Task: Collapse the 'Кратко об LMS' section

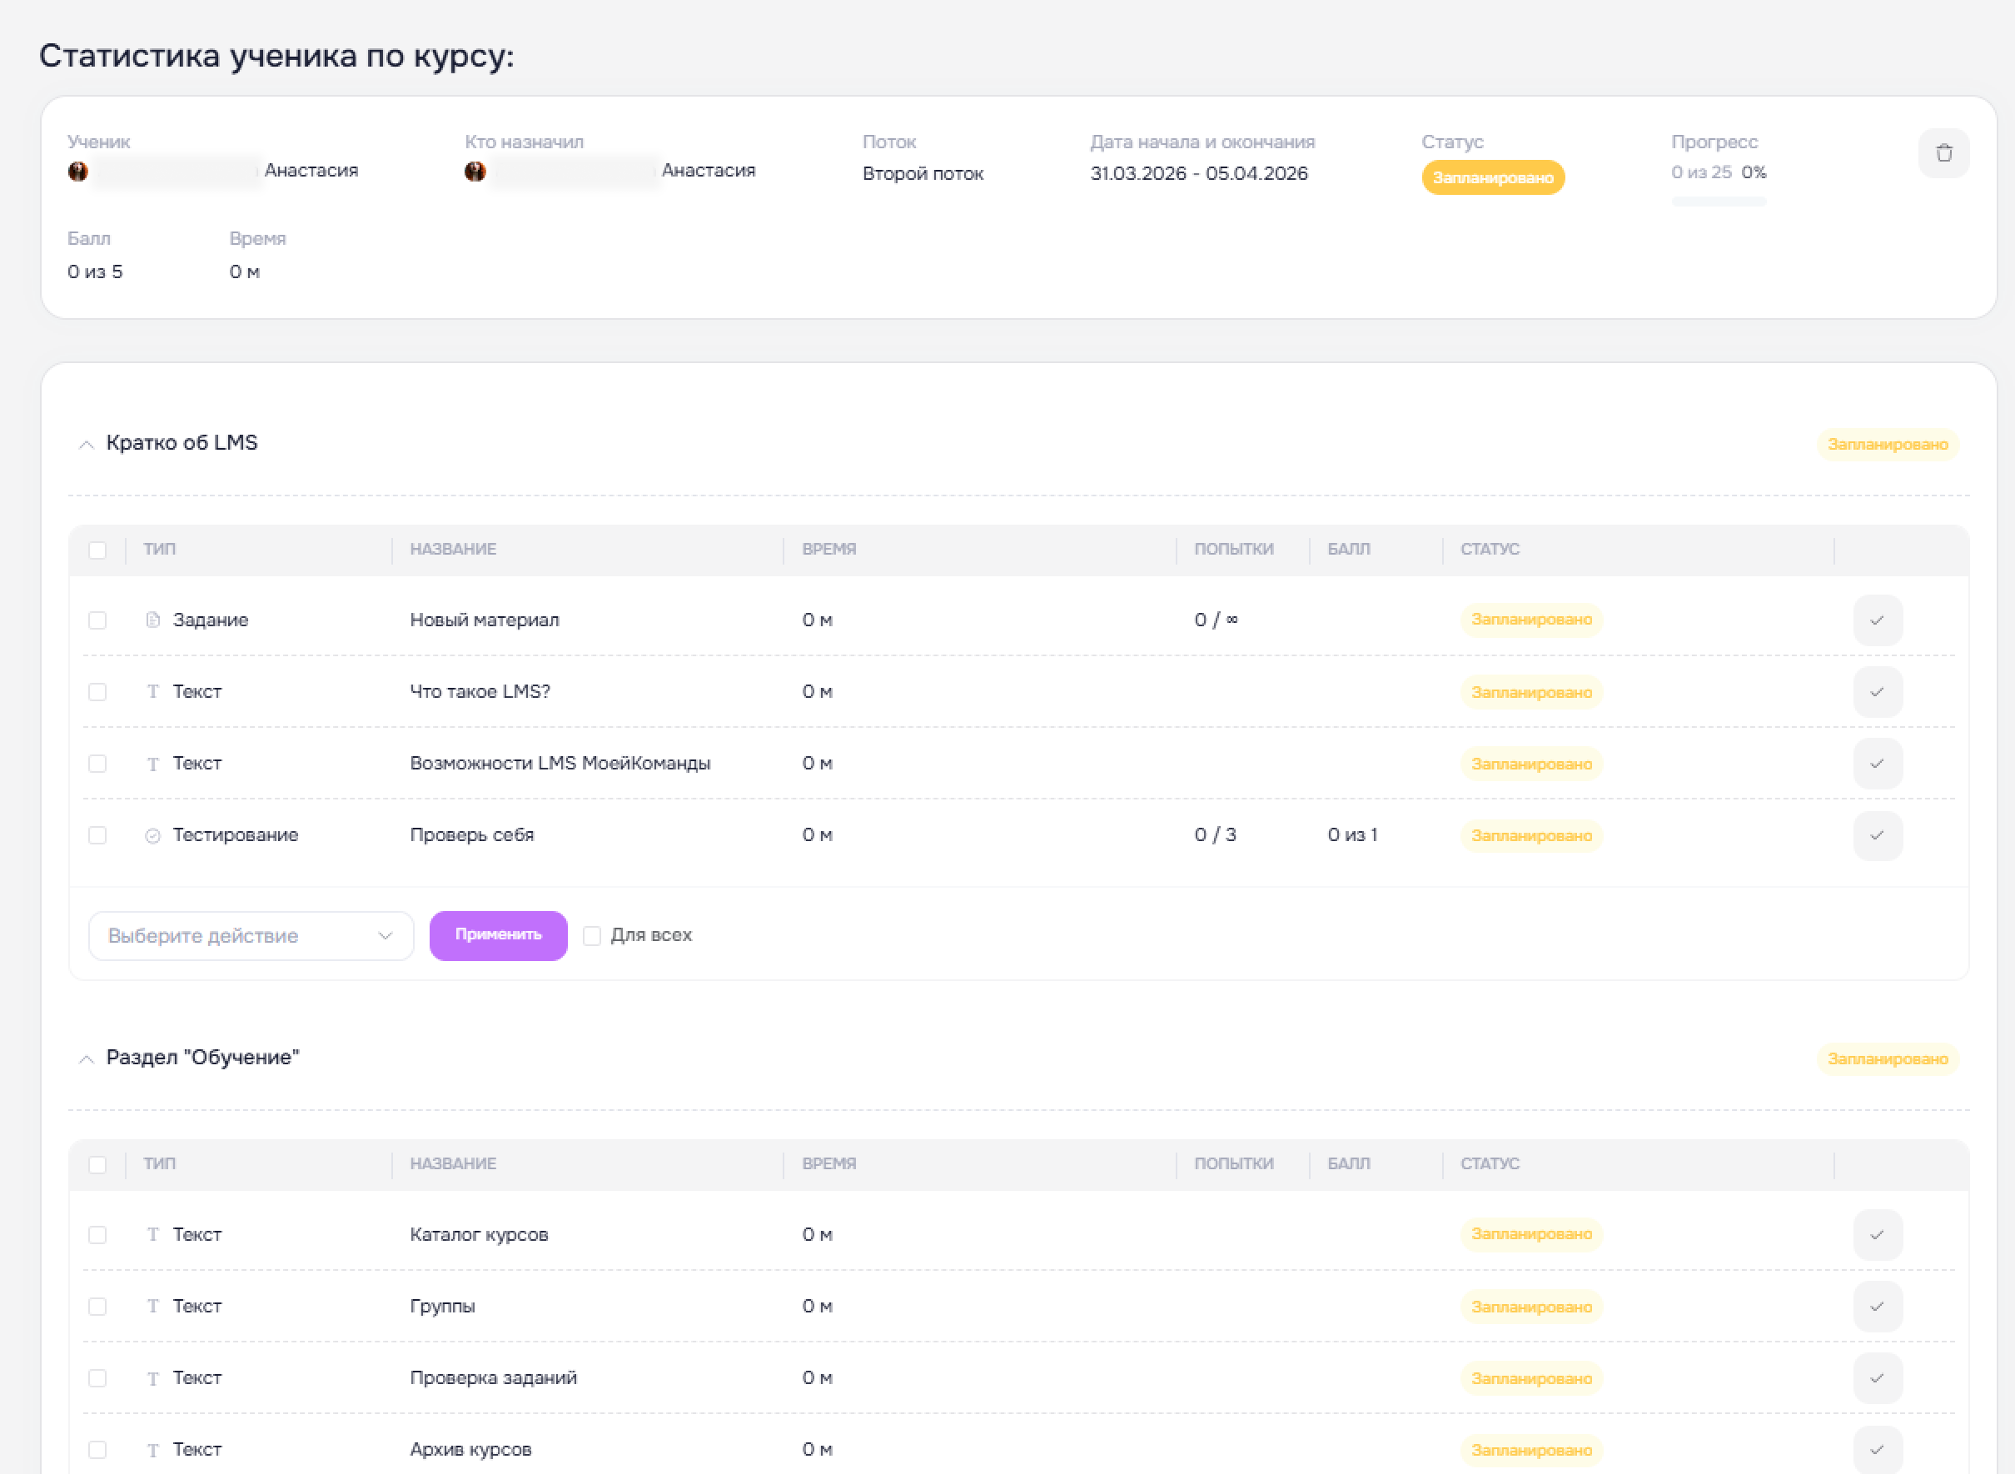Action: (x=86, y=445)
